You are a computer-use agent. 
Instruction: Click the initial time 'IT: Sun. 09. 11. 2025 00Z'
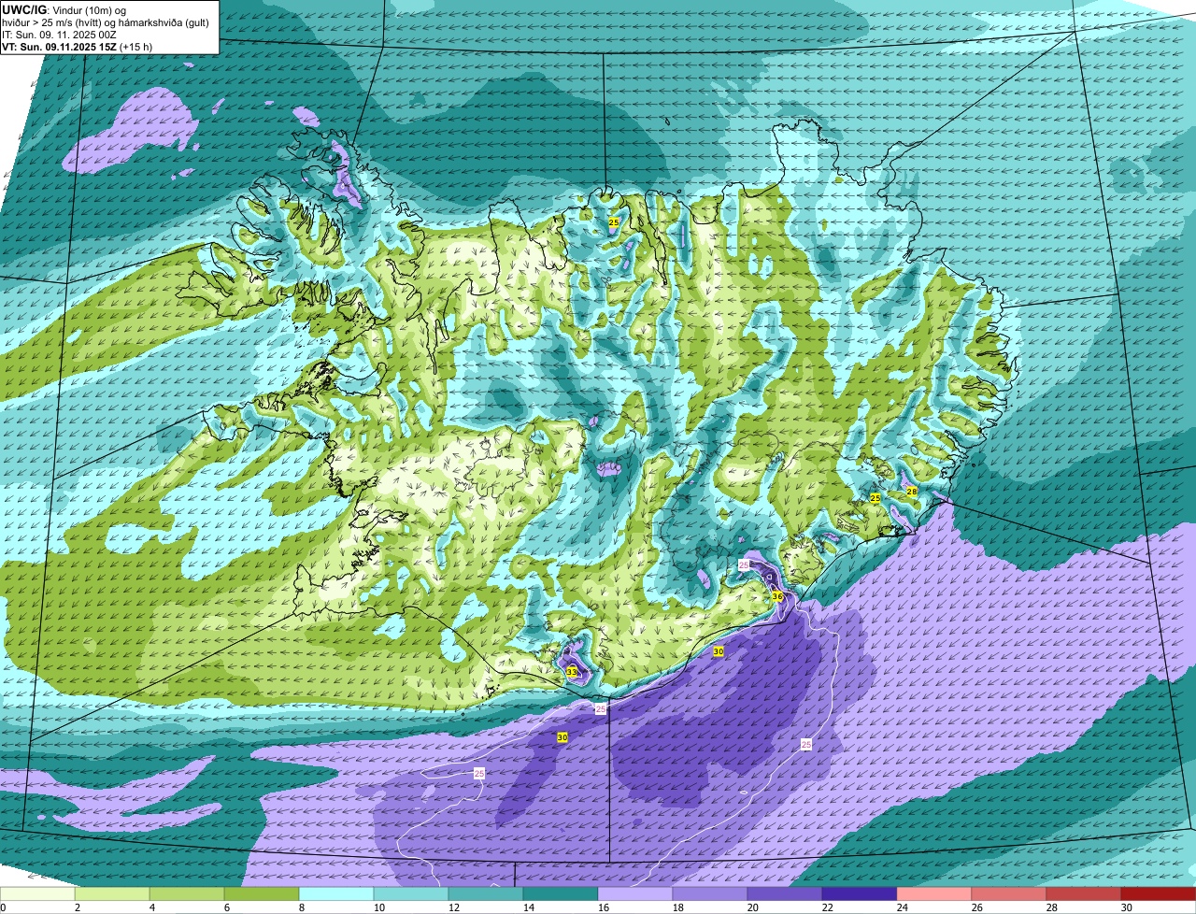coord(59,35)
